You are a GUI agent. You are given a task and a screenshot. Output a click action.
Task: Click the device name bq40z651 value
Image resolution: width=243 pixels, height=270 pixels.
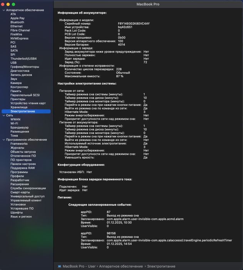tap(125, 27)
